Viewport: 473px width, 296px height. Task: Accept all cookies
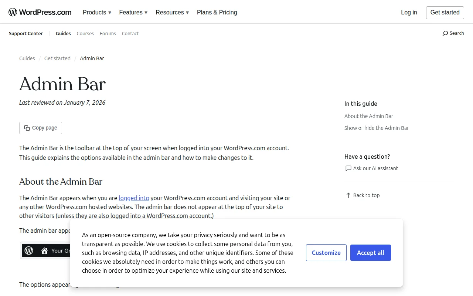click(370, 253)
